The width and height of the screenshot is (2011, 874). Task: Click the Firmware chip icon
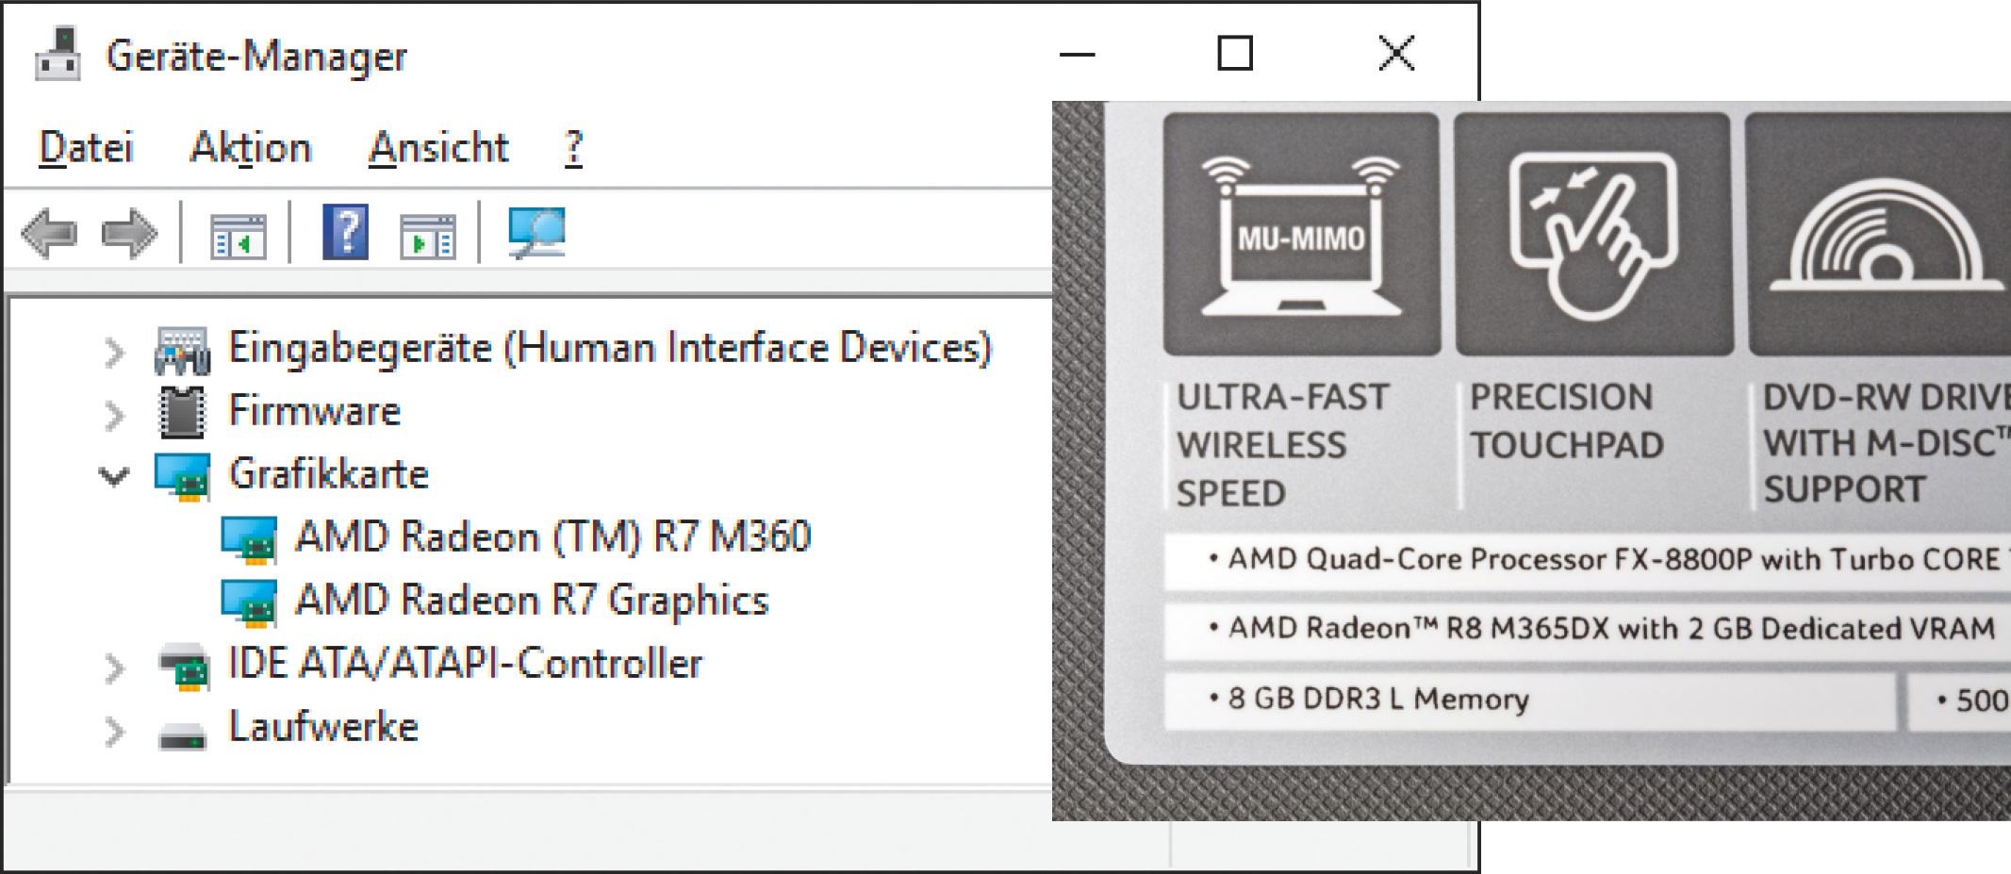pos(182,412)
